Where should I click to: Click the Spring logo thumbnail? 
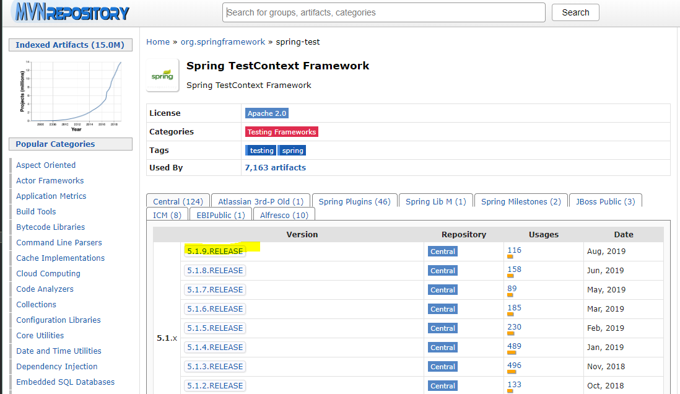pyautogui.click(x=163, y=75)
